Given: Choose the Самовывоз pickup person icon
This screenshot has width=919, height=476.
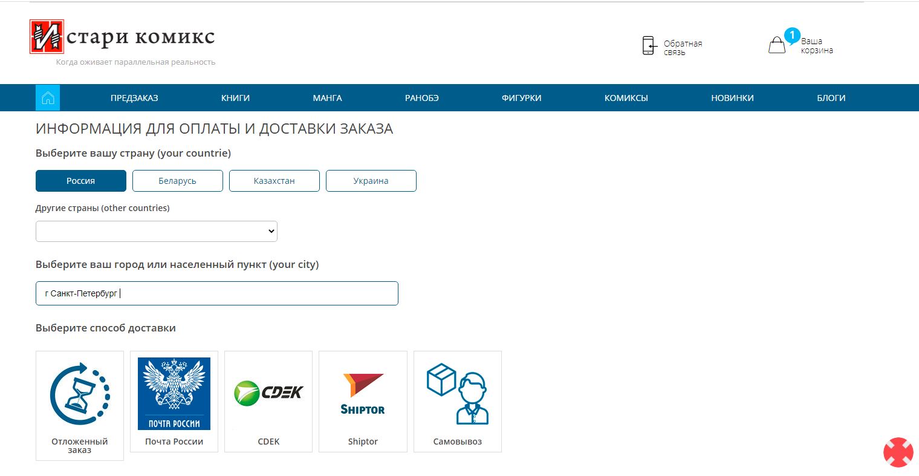Looking at the screenshot, I should pos(458,394).
